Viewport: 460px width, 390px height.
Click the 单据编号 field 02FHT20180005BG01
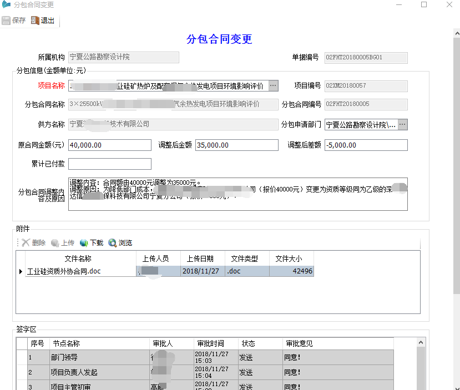[x=366, y=58]
